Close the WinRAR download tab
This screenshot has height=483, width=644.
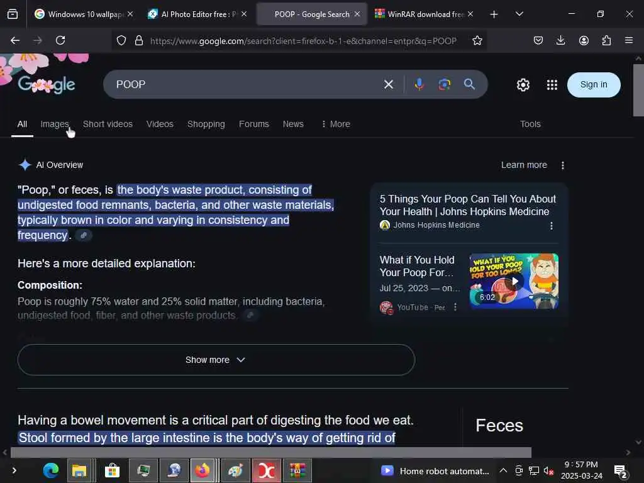click(x=470, y=14)
